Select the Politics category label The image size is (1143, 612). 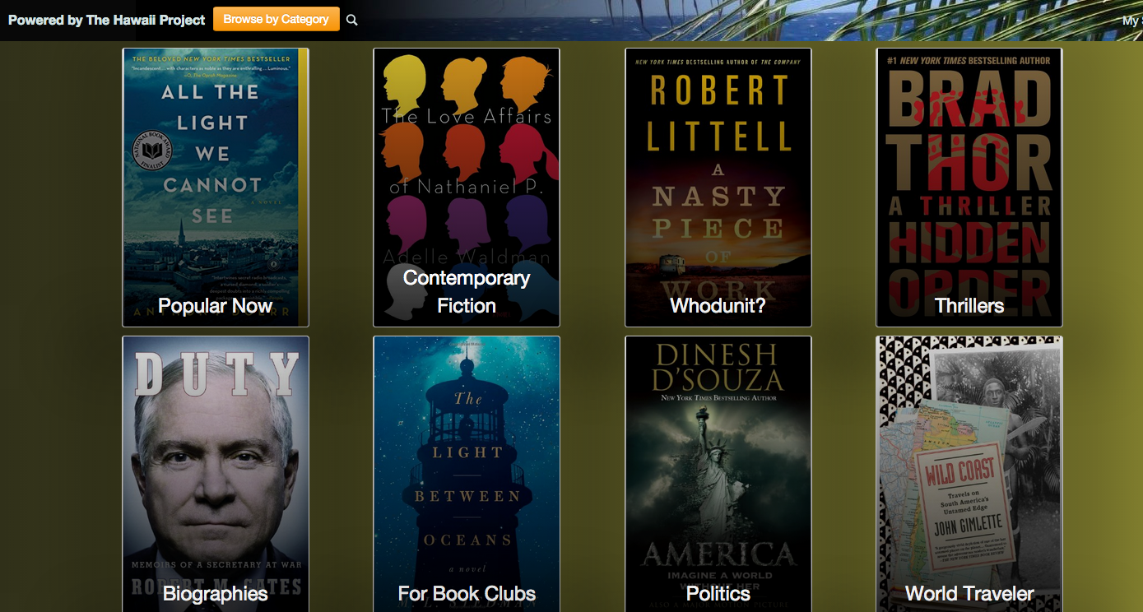pyautogui.click(x=718, y=594)
